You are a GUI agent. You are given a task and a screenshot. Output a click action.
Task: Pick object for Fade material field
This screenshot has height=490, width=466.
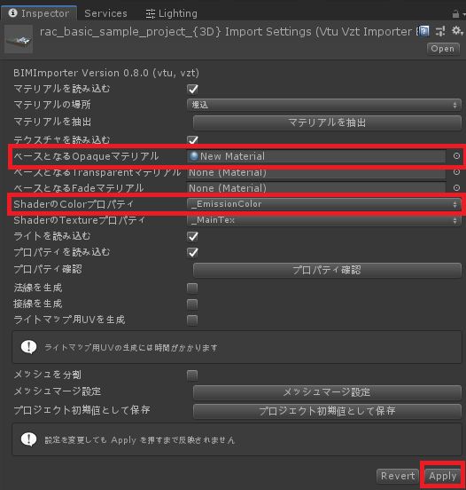[456, 188]
